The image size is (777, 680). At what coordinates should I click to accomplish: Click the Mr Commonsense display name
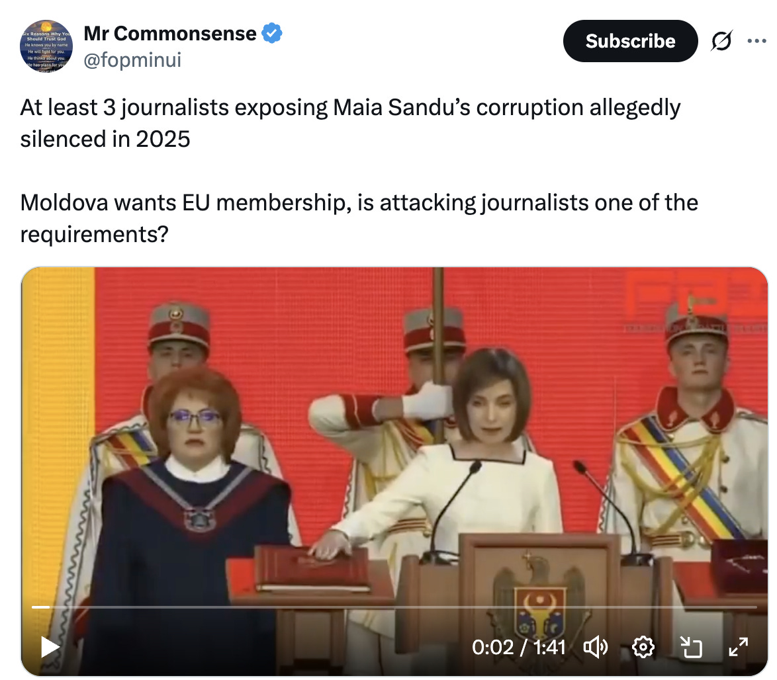(x=170, y=34)
